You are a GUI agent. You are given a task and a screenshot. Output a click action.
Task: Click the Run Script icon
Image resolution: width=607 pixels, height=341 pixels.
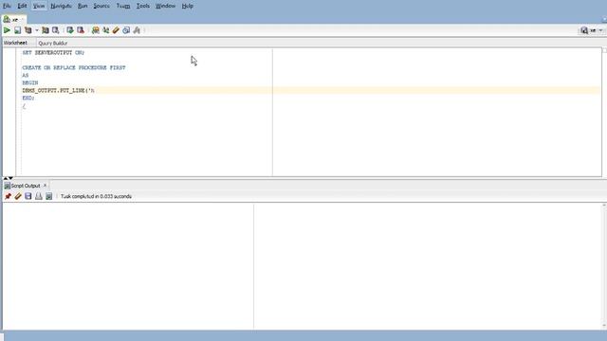[x=17, y=30]
